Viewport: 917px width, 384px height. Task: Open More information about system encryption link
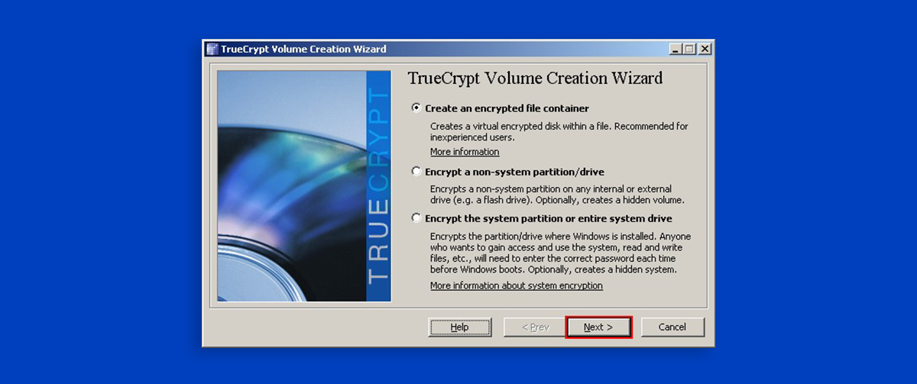517,286
